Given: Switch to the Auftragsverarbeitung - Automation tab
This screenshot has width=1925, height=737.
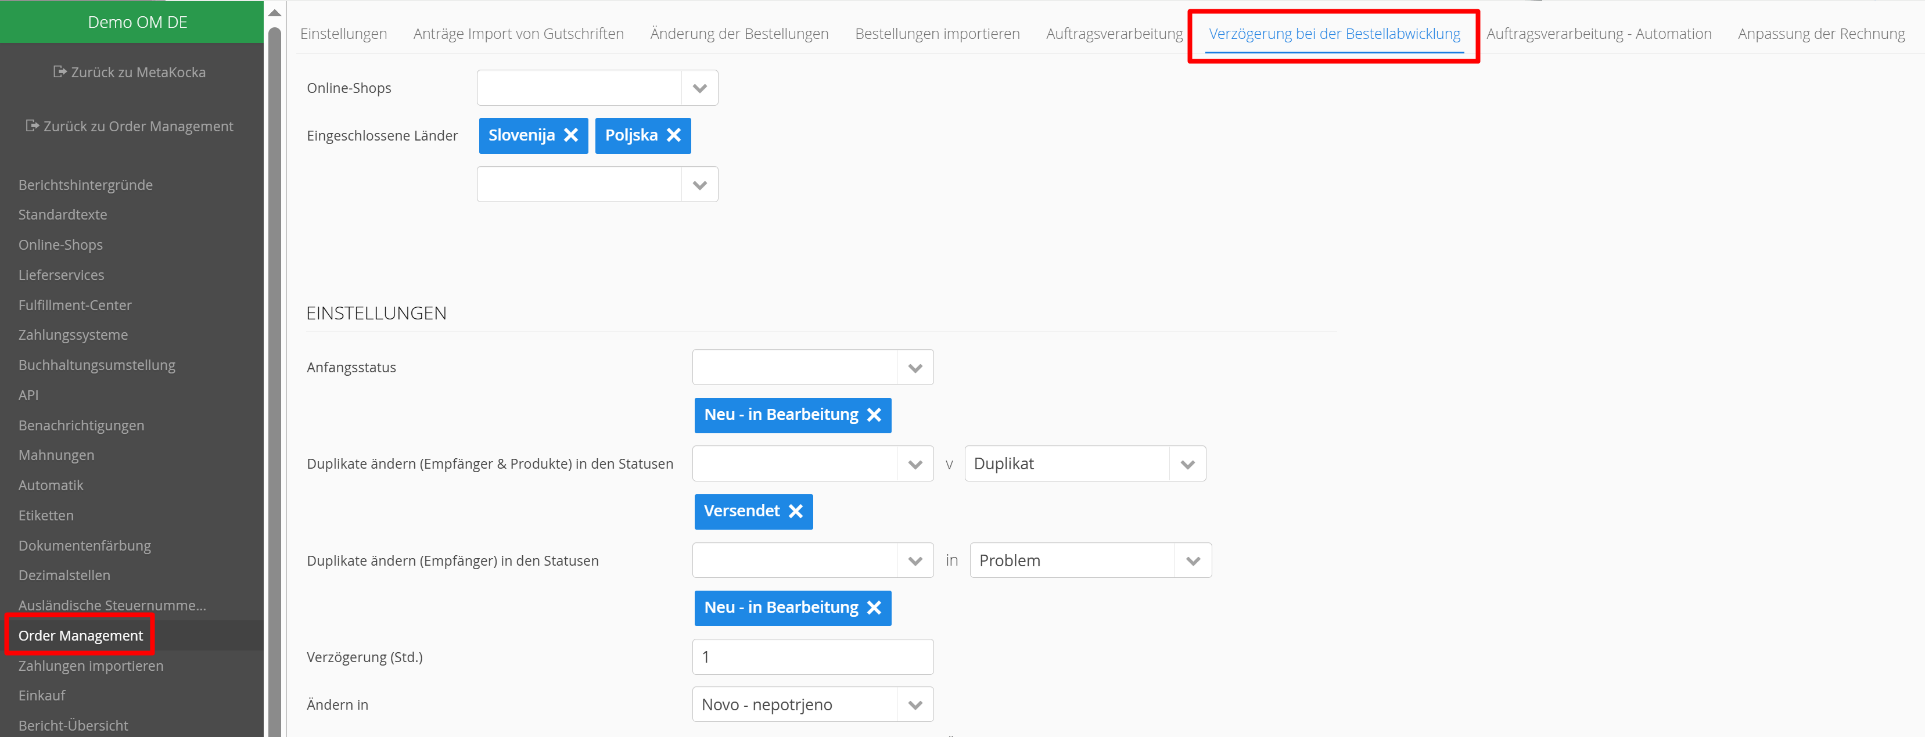Looking at the screenshot, I should (1598, 34).
